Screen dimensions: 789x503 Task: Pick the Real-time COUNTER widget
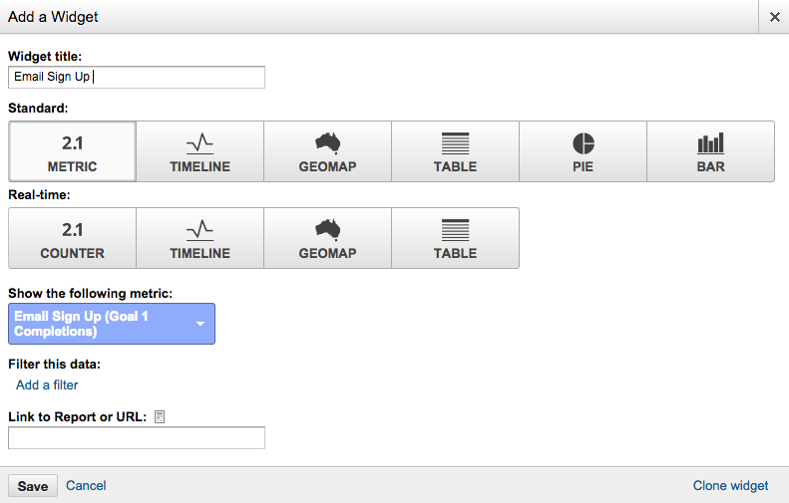(73, 238)
